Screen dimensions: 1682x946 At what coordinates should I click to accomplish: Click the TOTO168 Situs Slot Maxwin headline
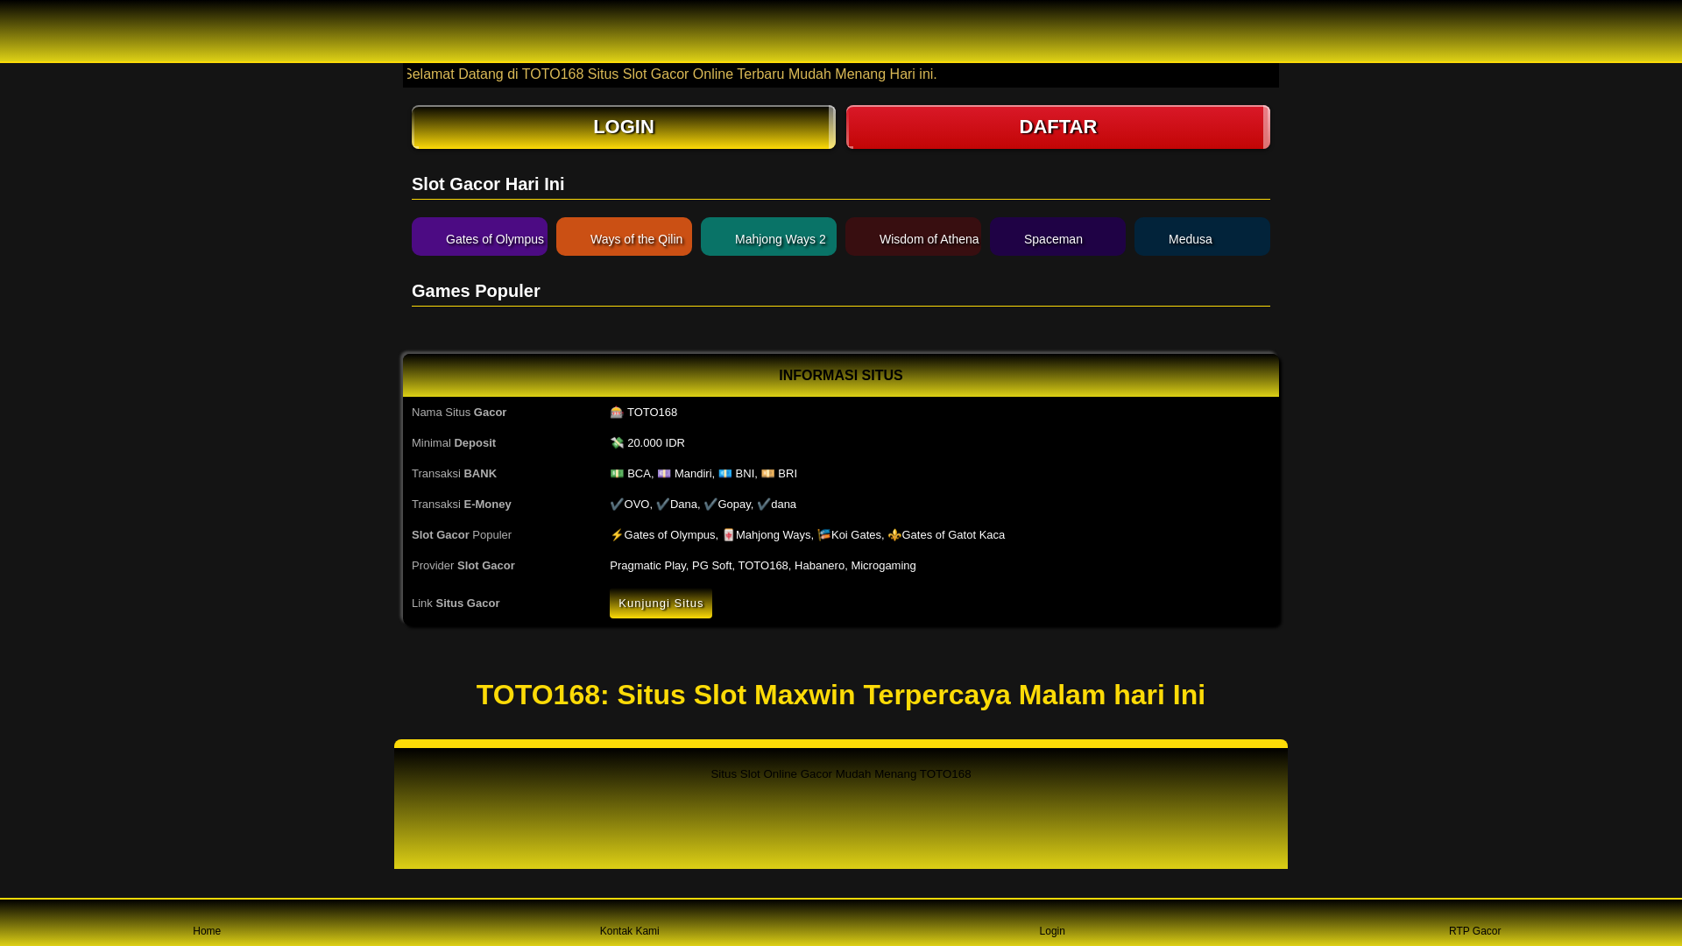coord(841,695)
